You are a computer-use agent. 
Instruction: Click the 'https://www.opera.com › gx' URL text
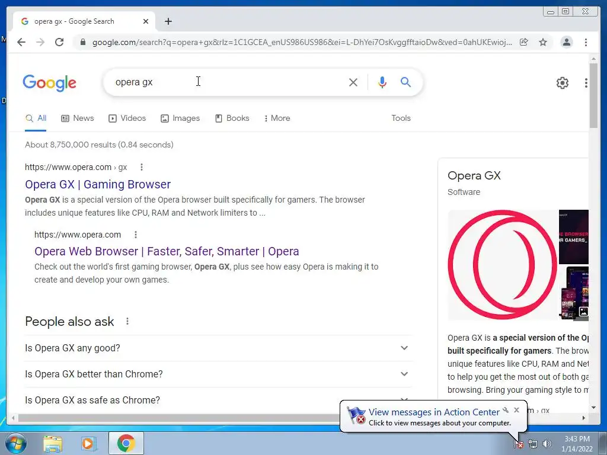click(x=76, y=167)
